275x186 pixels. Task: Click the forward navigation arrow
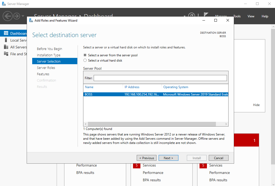17,16
